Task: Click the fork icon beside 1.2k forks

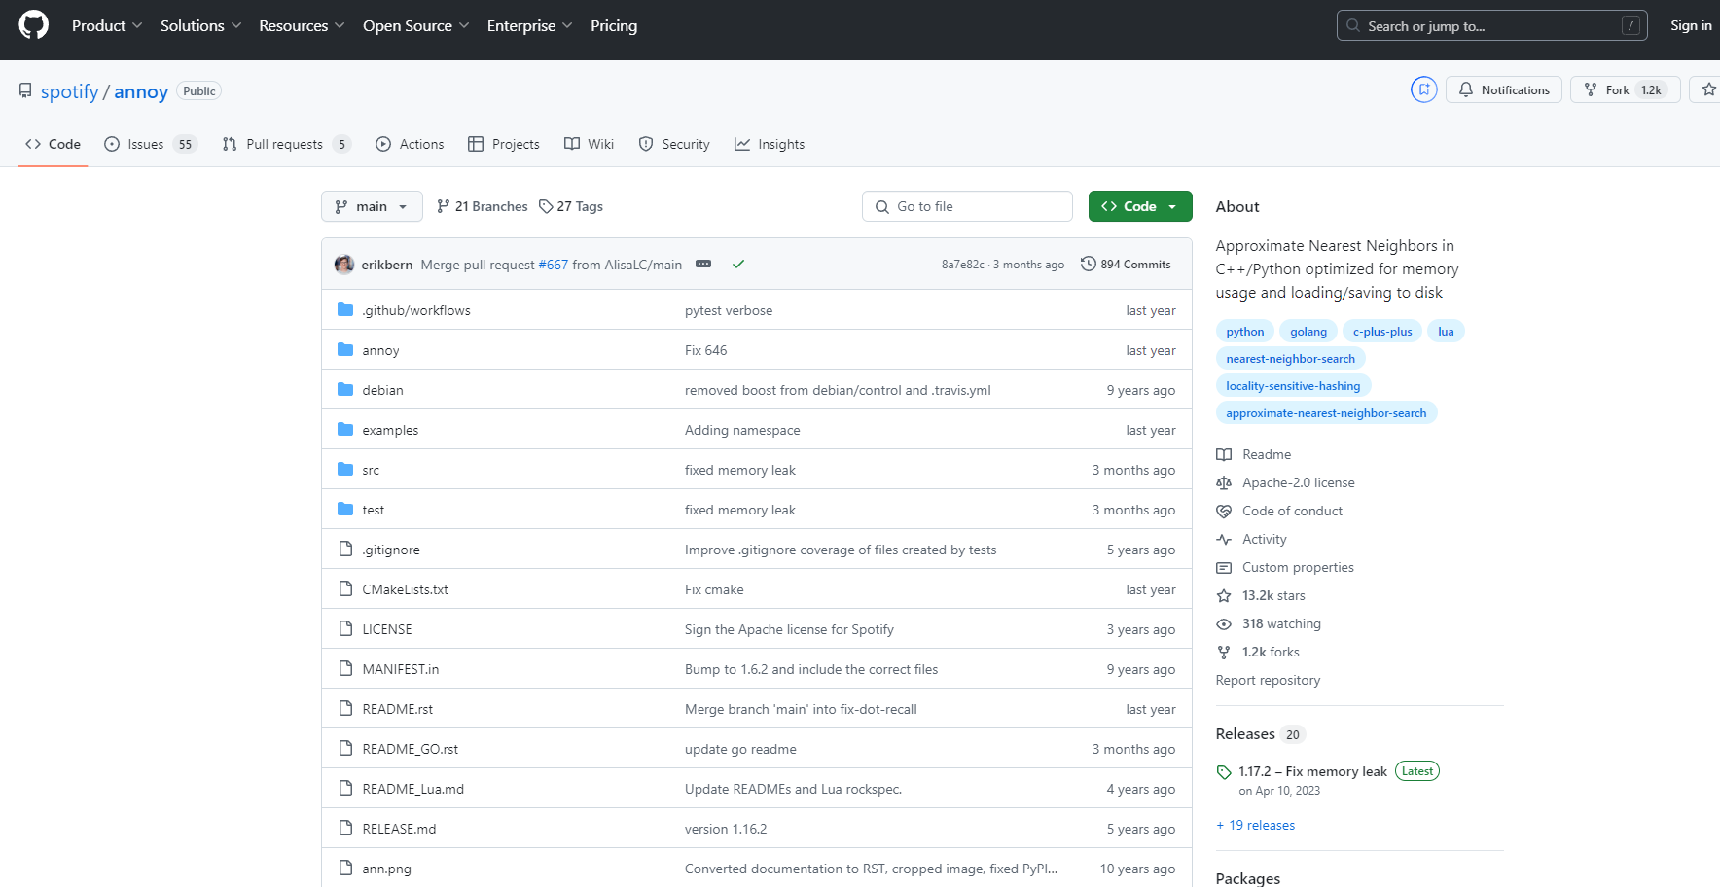Action: click(x=1224, y=652)
